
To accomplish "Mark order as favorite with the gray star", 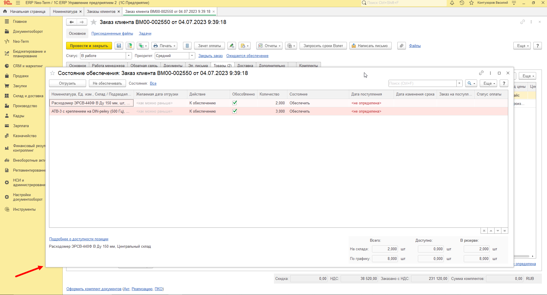I will tap(93, 22).
